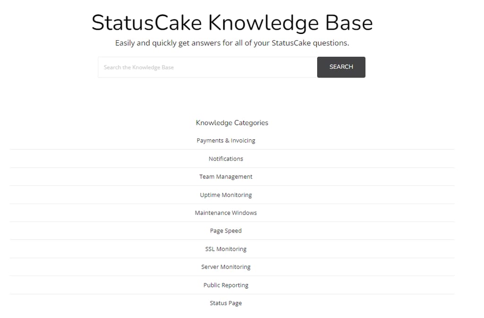
Task: Go to Team Management articles
Action: tap(226, 177)
